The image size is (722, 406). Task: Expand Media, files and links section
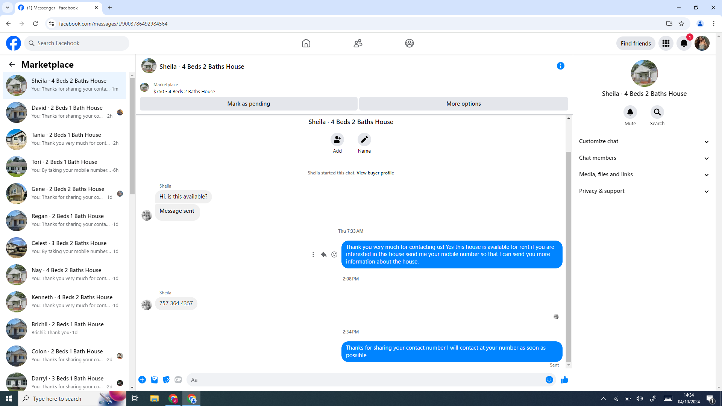(644, 174)
